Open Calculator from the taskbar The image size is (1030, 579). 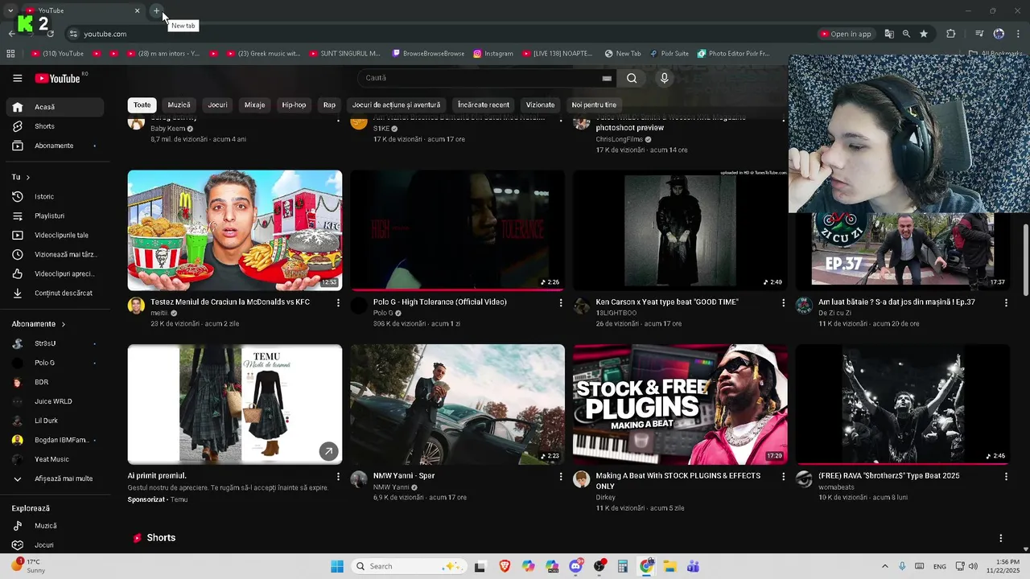(x=622, y=566)
